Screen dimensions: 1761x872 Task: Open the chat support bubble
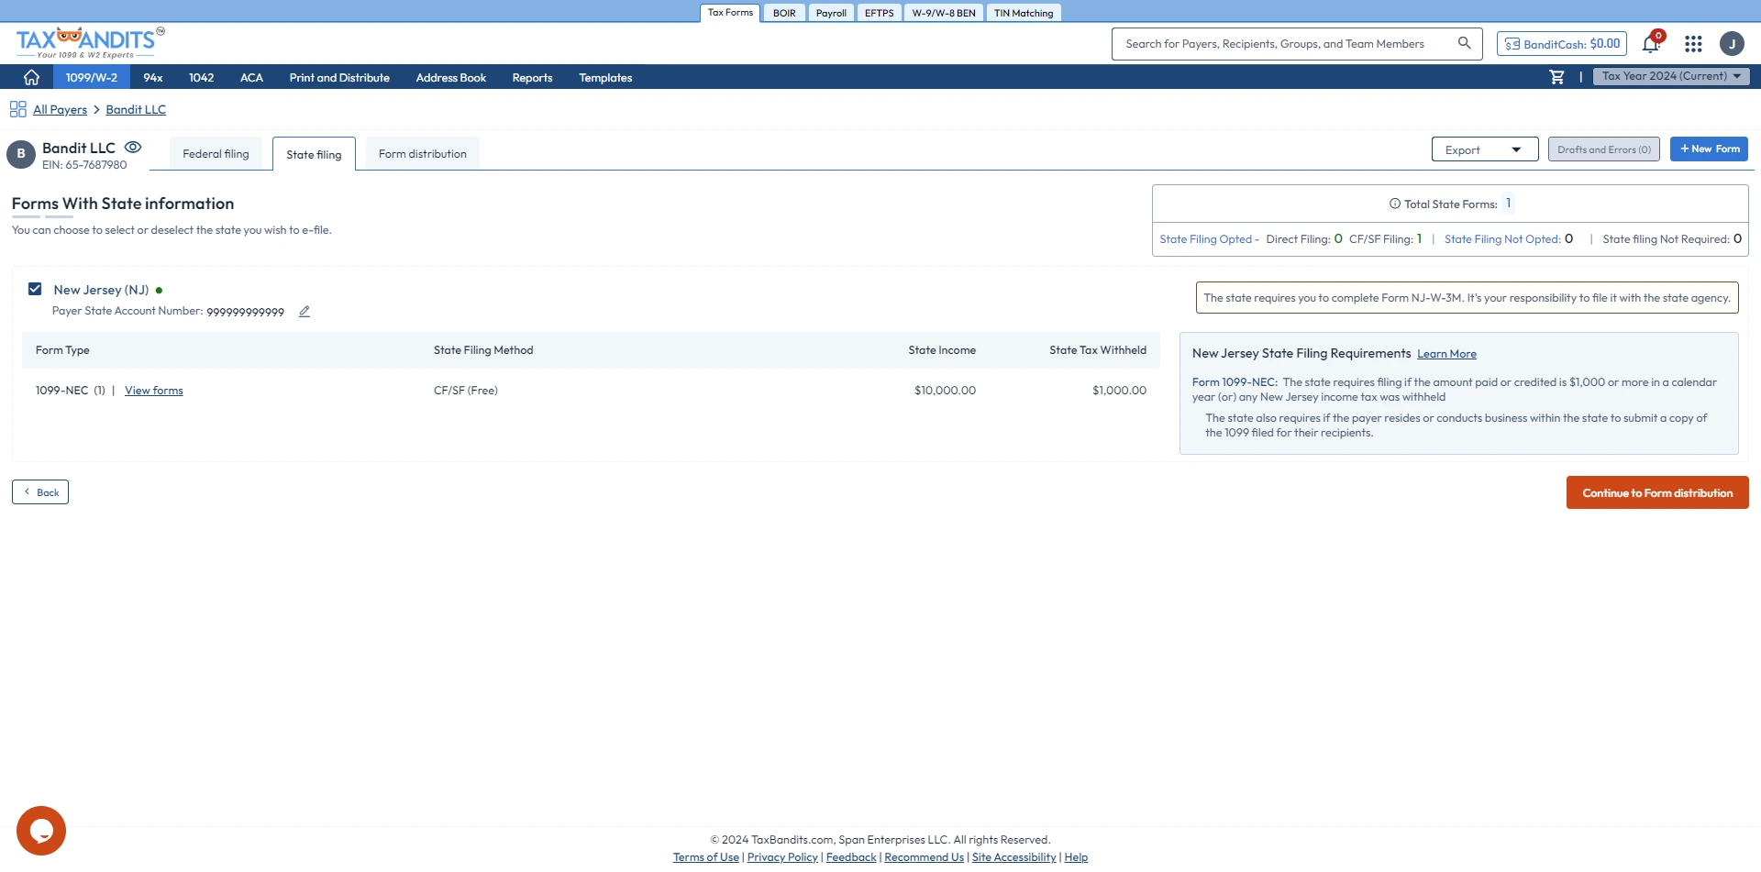41,831
